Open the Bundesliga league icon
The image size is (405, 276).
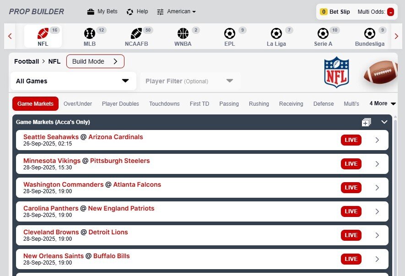(x=369, y=33)
